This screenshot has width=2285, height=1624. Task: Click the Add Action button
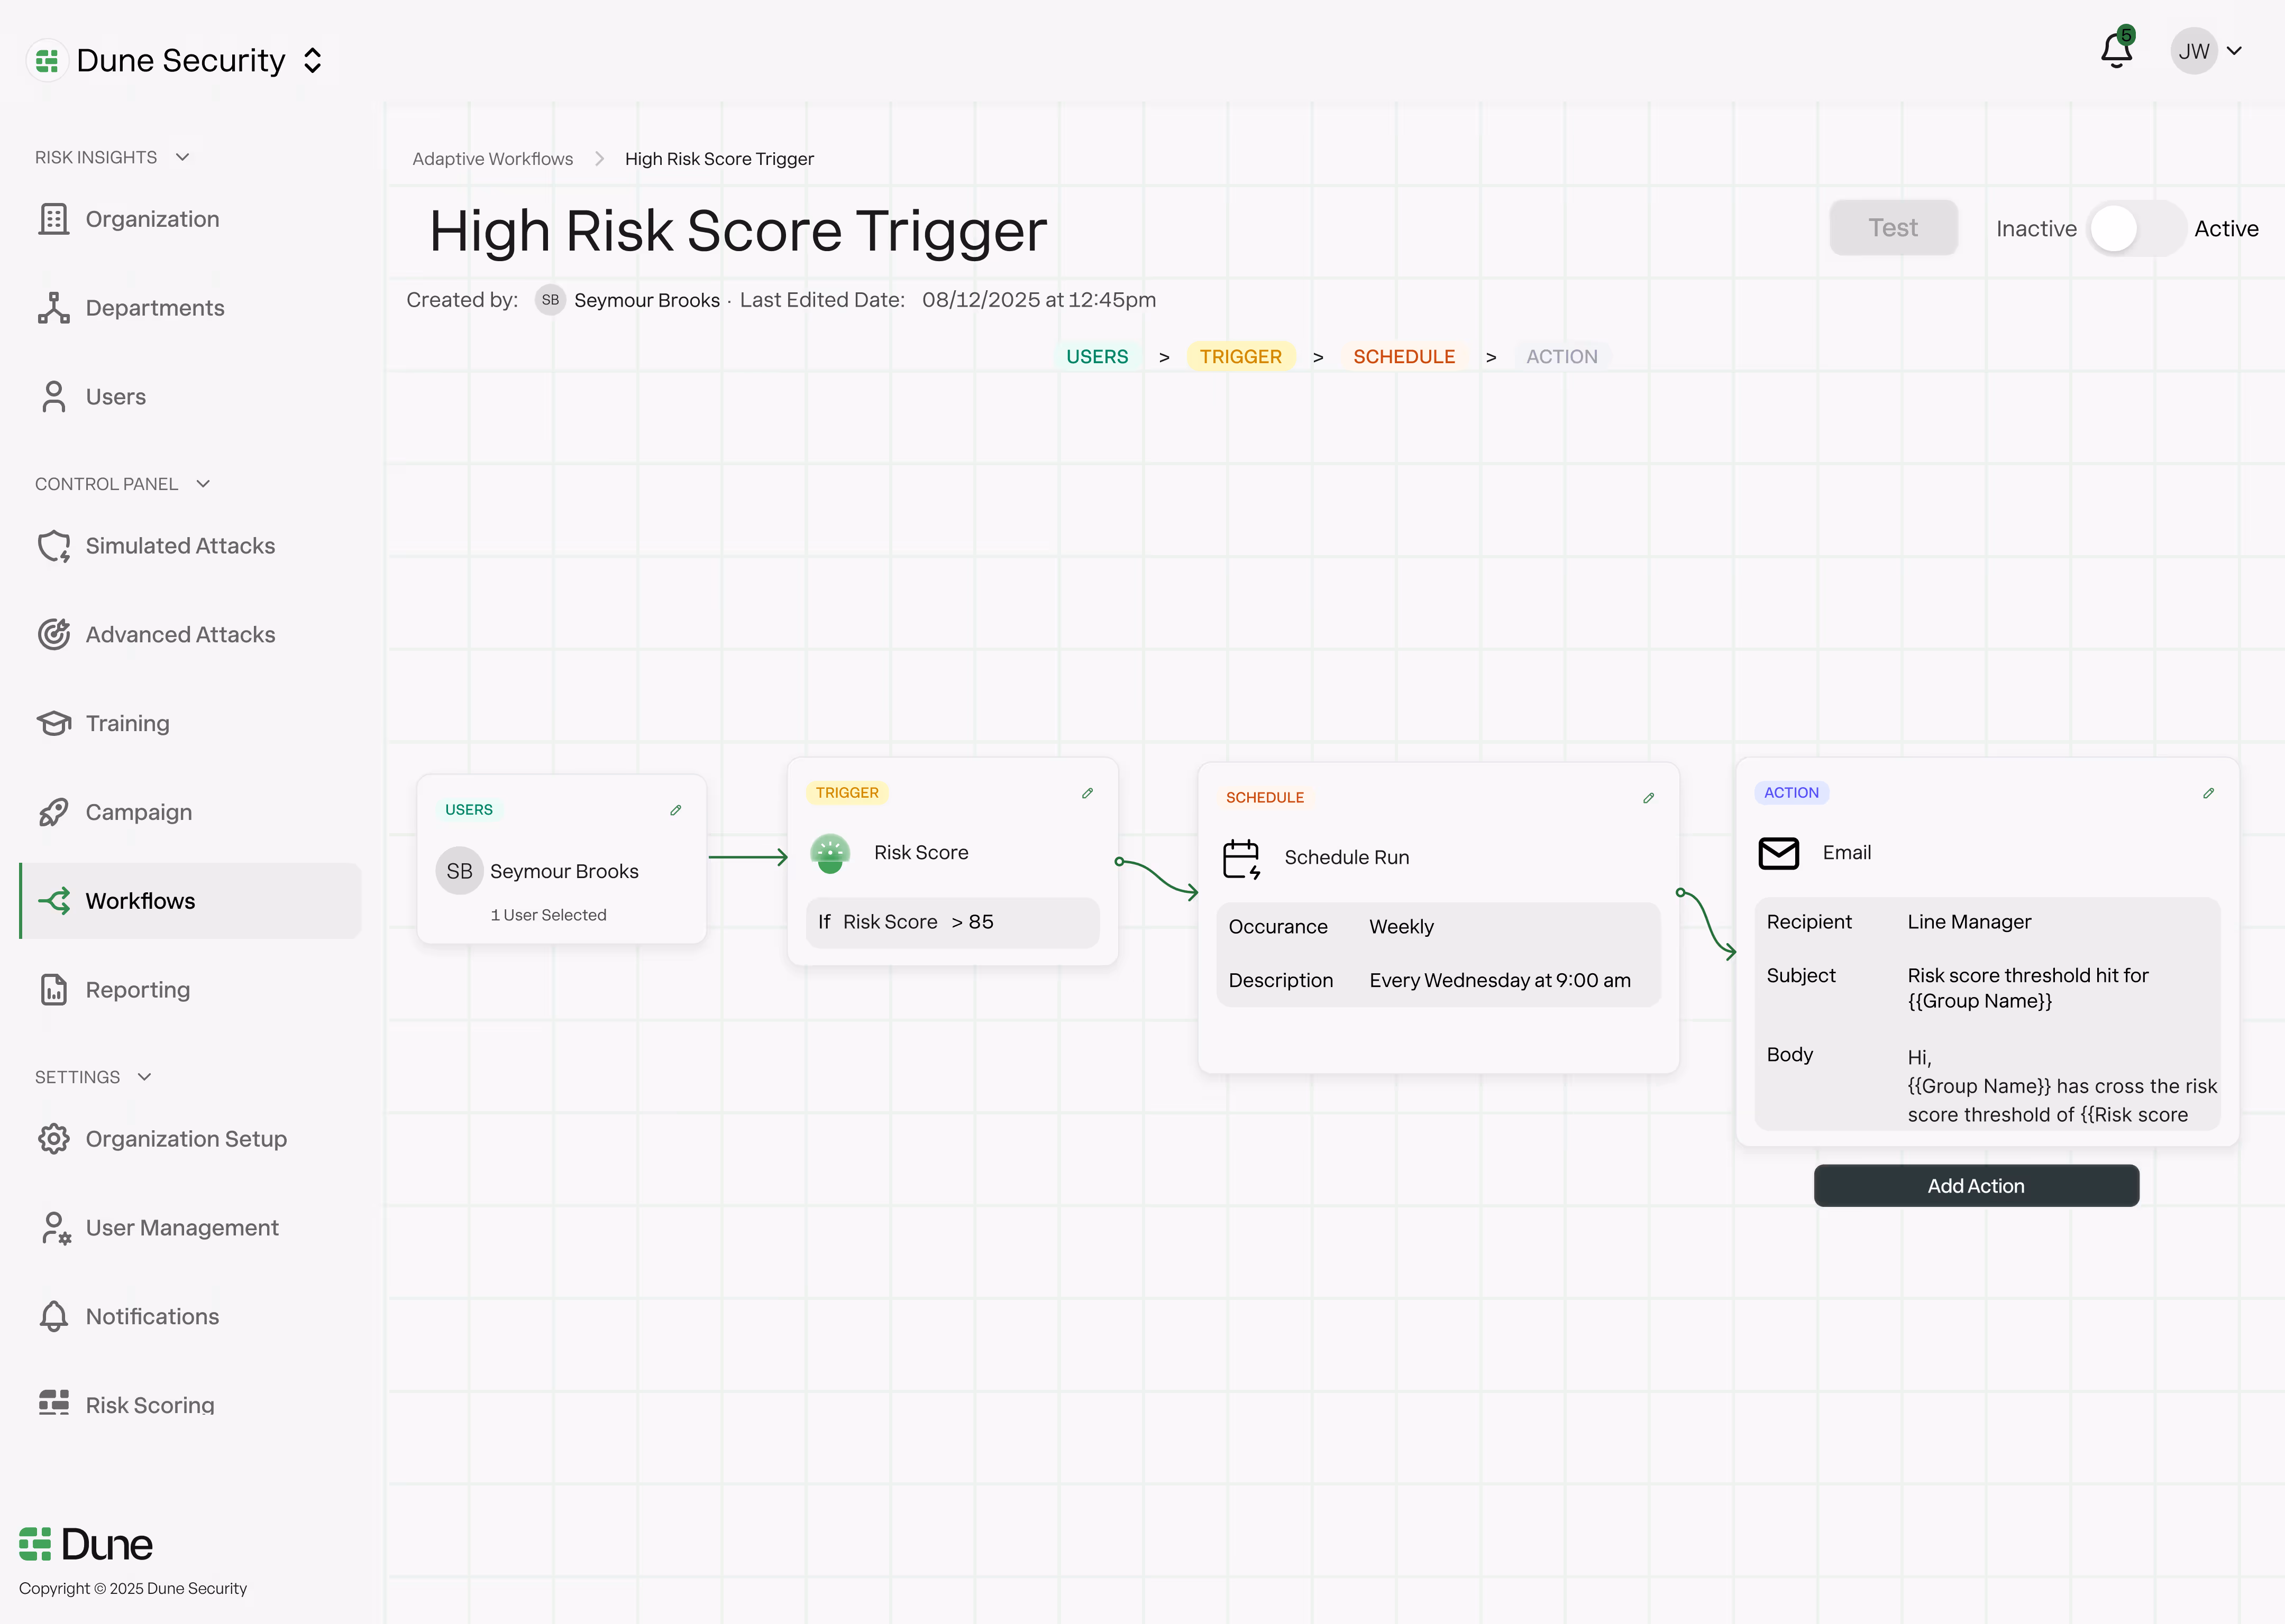(x=1975, y=1186)
